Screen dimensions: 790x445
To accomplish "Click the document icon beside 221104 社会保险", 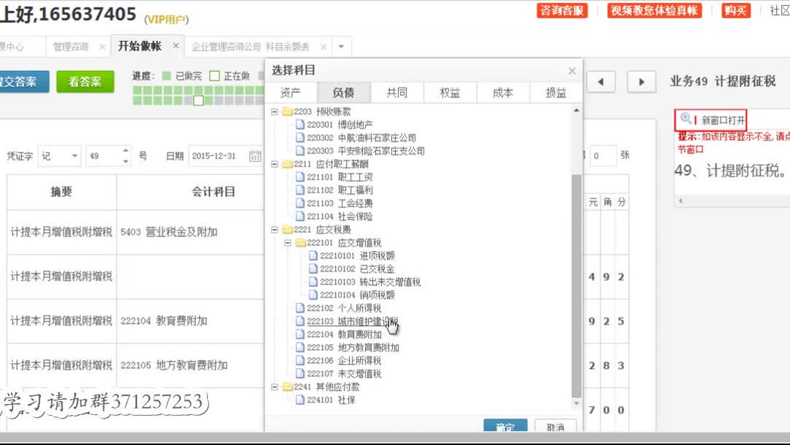I will (x=300, y=216).
